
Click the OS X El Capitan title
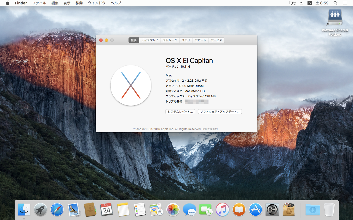[x=189, y=61]
